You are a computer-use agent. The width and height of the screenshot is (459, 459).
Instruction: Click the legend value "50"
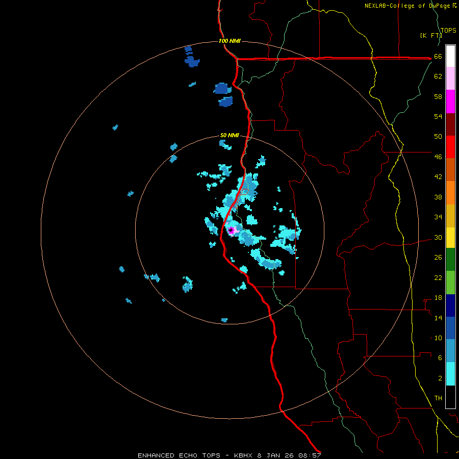(438, 137)
